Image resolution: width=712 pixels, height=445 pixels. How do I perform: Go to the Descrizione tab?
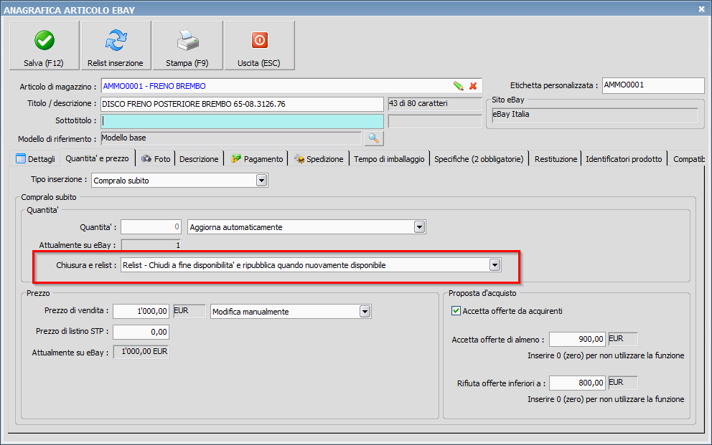click(199, 159)
